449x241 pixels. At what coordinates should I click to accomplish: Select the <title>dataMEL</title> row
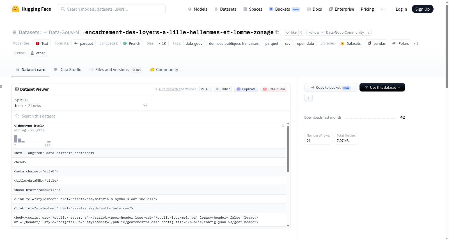click(x=149, y=181)
